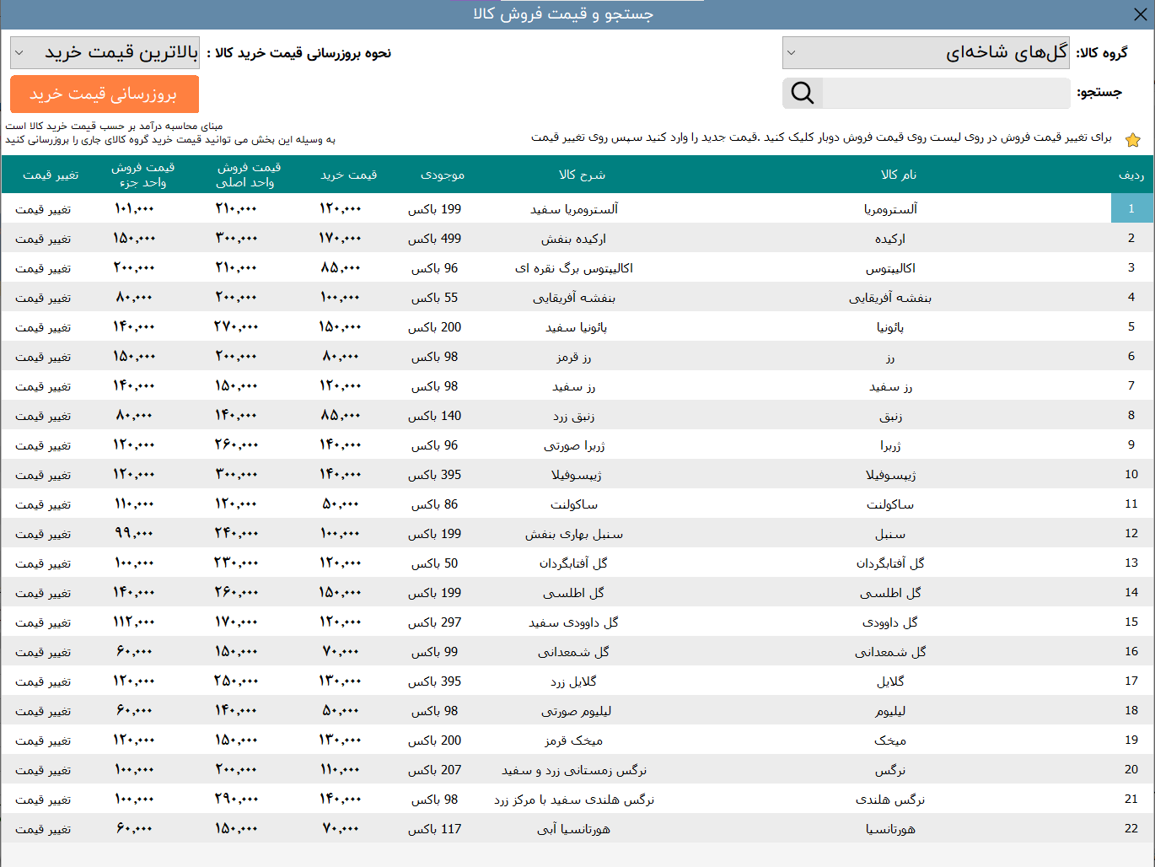
Task: Select the ساکولنت name cell
Action: (890, 504)
